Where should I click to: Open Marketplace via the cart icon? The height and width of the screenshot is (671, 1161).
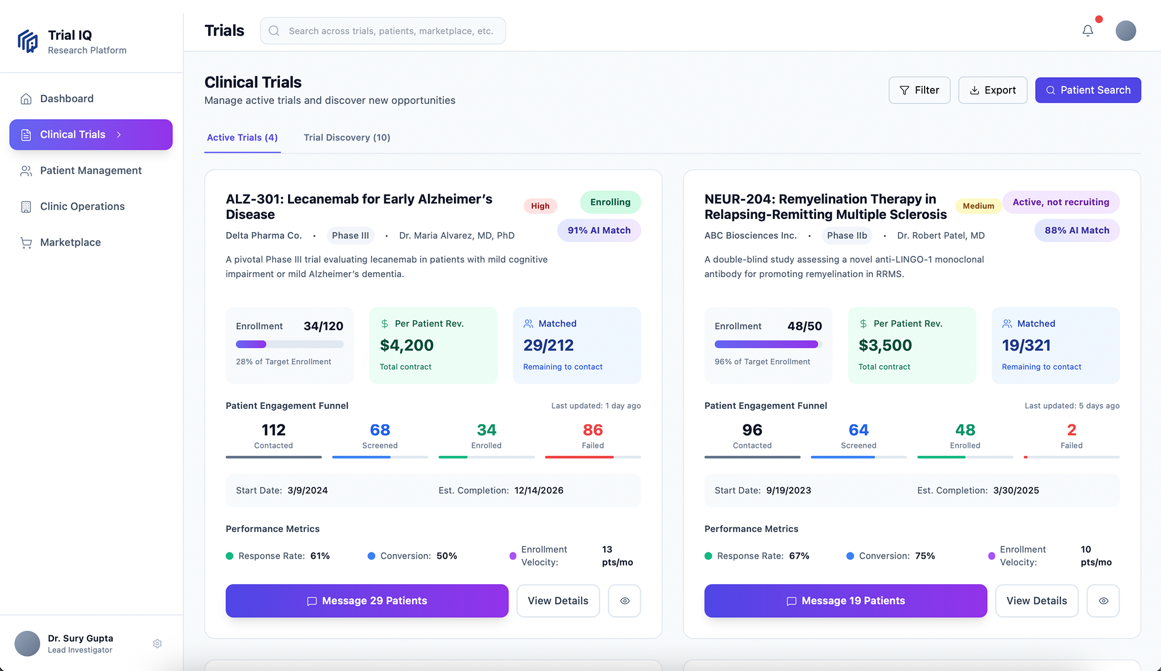[26, 242]
